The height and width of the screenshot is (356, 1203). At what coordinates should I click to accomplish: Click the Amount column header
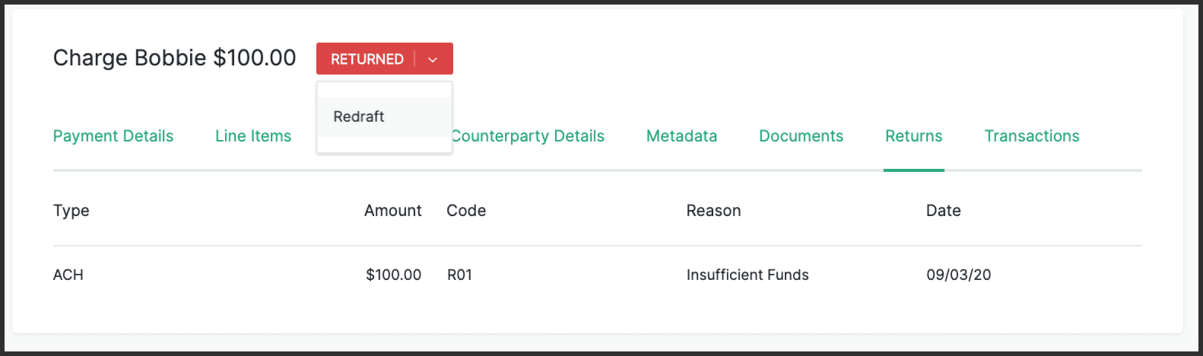click(x=393, y=210)
